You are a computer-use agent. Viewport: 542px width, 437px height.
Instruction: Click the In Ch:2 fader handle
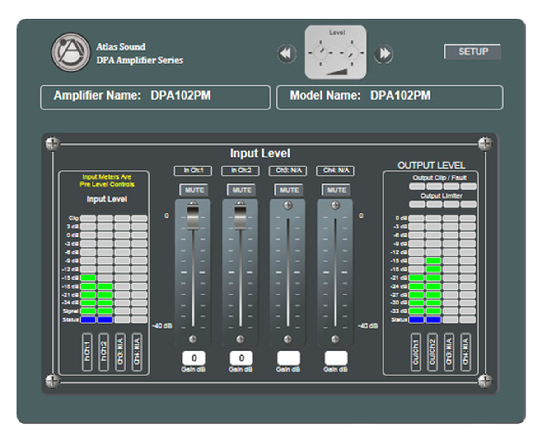point(240,218)
